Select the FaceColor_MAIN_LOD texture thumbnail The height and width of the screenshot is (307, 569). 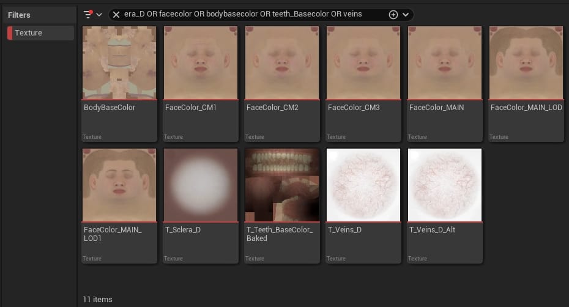coord(526,62)
